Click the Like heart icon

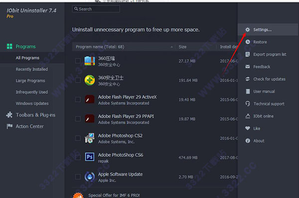coord(248,129)
